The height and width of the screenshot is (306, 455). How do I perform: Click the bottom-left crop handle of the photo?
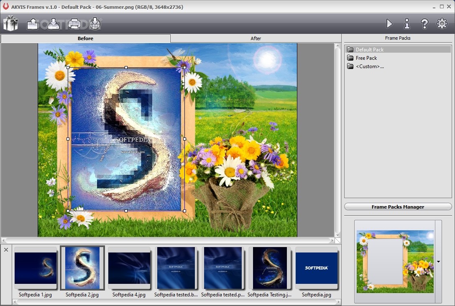68,211
